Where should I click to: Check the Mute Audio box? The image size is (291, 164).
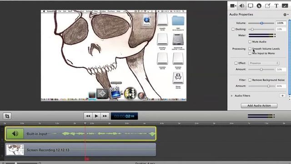(250, 41)
